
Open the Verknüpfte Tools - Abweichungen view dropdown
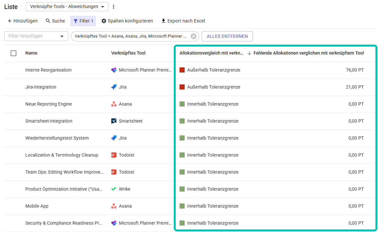pos(67,7)
